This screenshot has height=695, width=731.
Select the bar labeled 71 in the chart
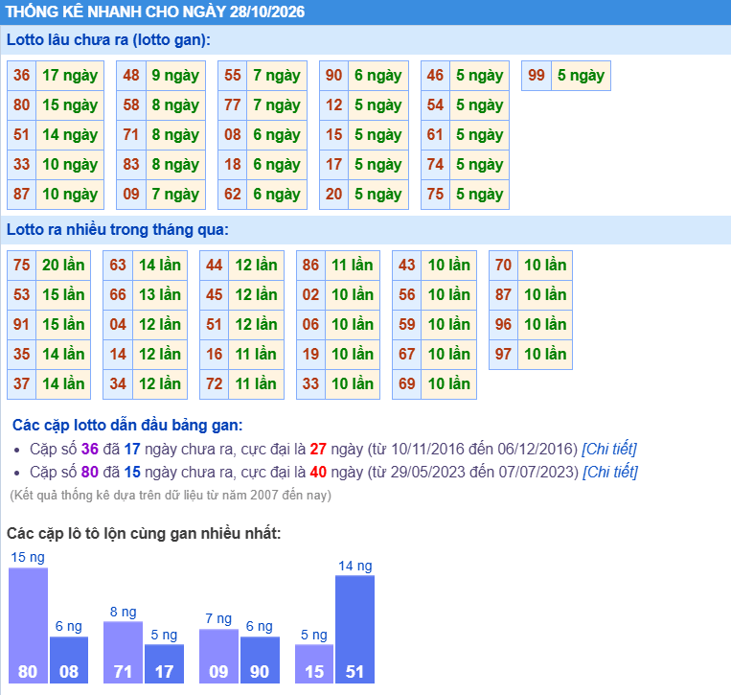click(x=123, y=652)
